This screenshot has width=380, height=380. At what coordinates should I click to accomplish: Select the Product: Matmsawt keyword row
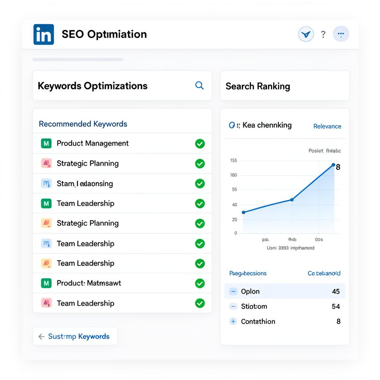pyautogui.click(x=122, y=283)
